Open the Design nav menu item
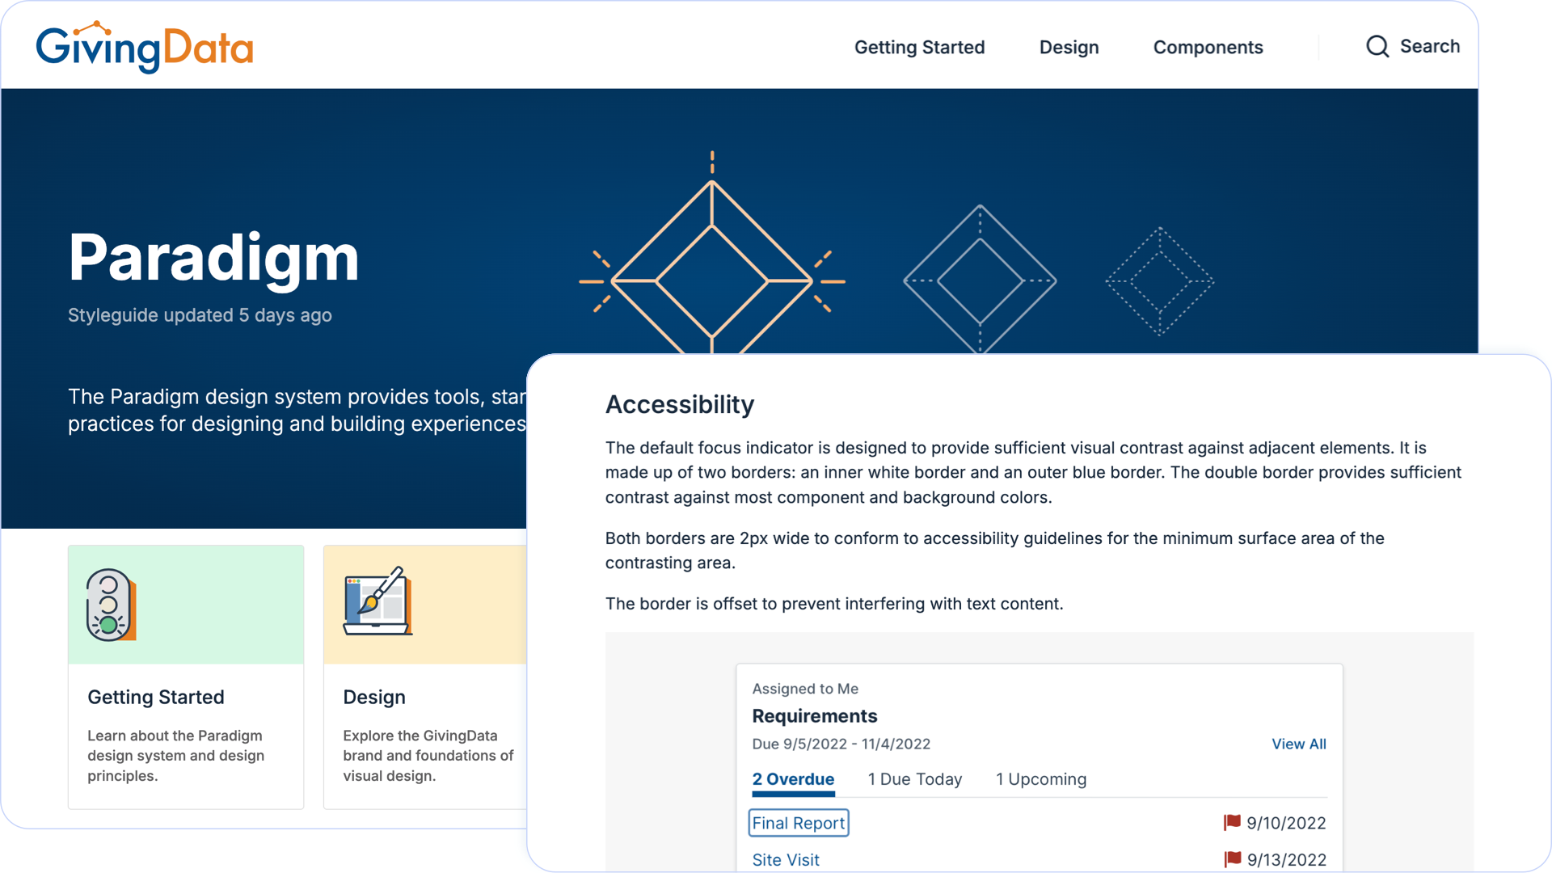The image size is (1552, 873). pyautogui.click(x=1069, y=47)
